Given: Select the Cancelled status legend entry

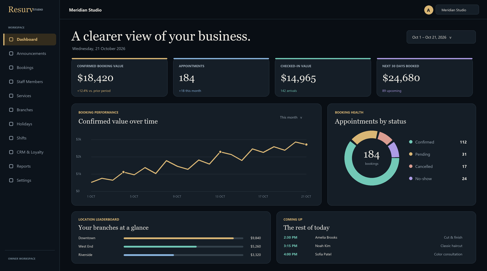Looking at the screenshot, I should [x=438, y=166].
